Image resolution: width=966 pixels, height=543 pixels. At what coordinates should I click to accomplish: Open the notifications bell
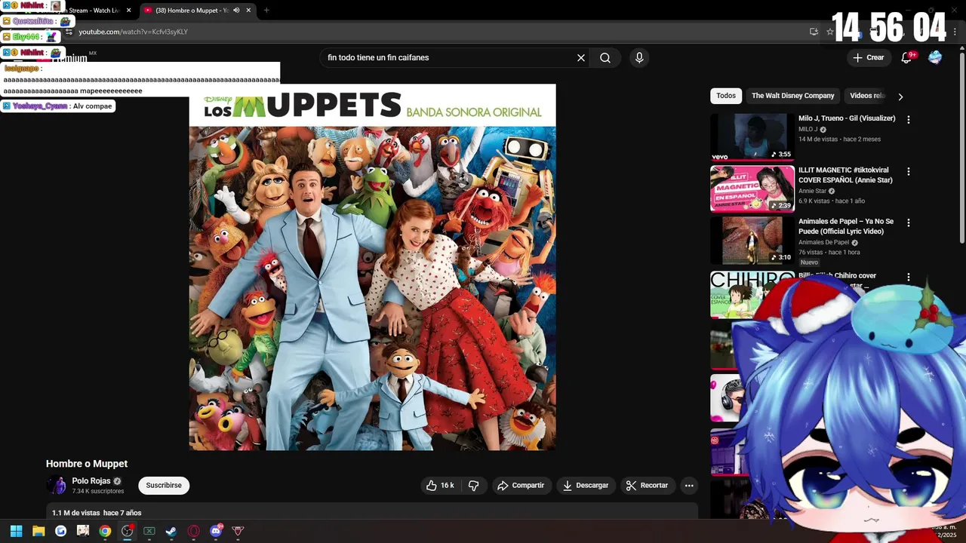coord(907,58)
